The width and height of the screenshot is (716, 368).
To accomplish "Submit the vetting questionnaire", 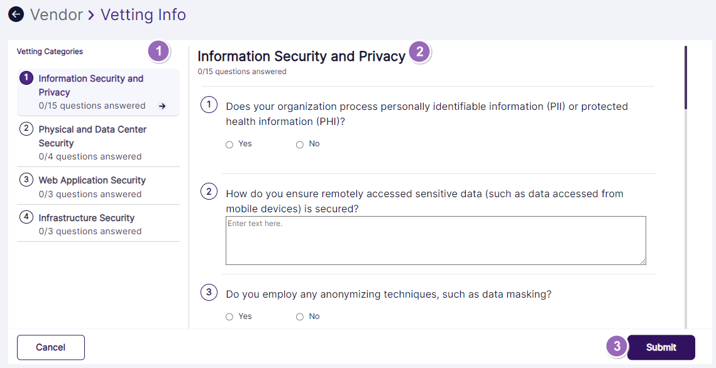I will (x=661, y=347).
